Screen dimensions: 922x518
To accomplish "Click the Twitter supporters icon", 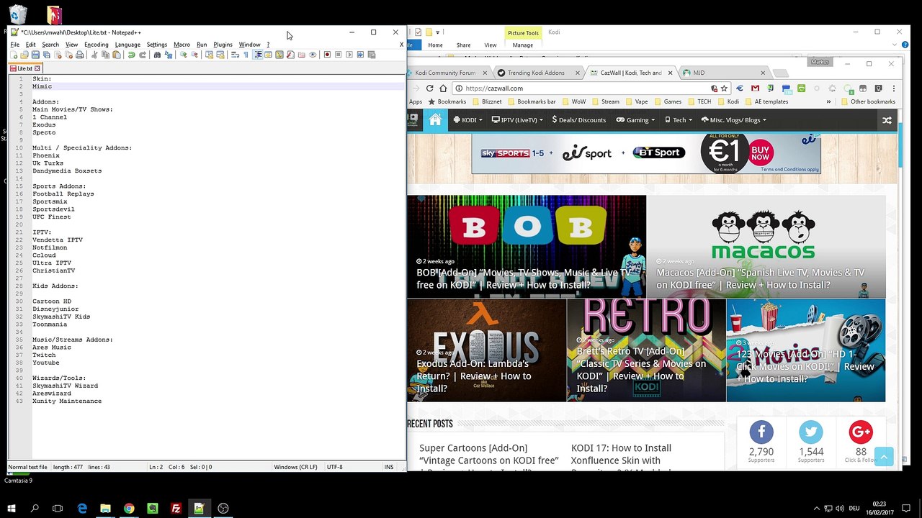I will coord(811,432).
